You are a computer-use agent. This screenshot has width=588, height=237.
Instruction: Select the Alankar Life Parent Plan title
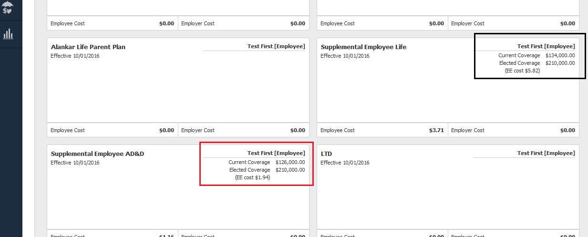tap(88, 47)
